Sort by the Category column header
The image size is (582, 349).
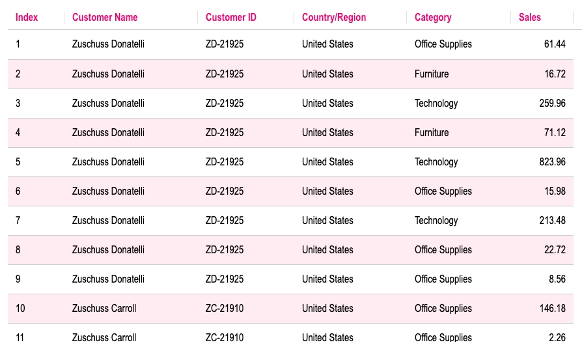433,18
